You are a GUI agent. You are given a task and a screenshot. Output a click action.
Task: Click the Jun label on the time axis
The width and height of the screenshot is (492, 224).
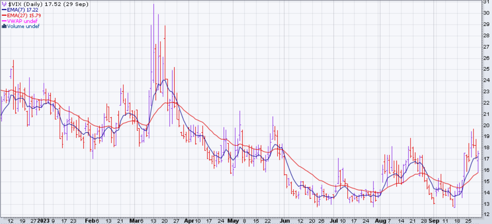coord(284,221)
